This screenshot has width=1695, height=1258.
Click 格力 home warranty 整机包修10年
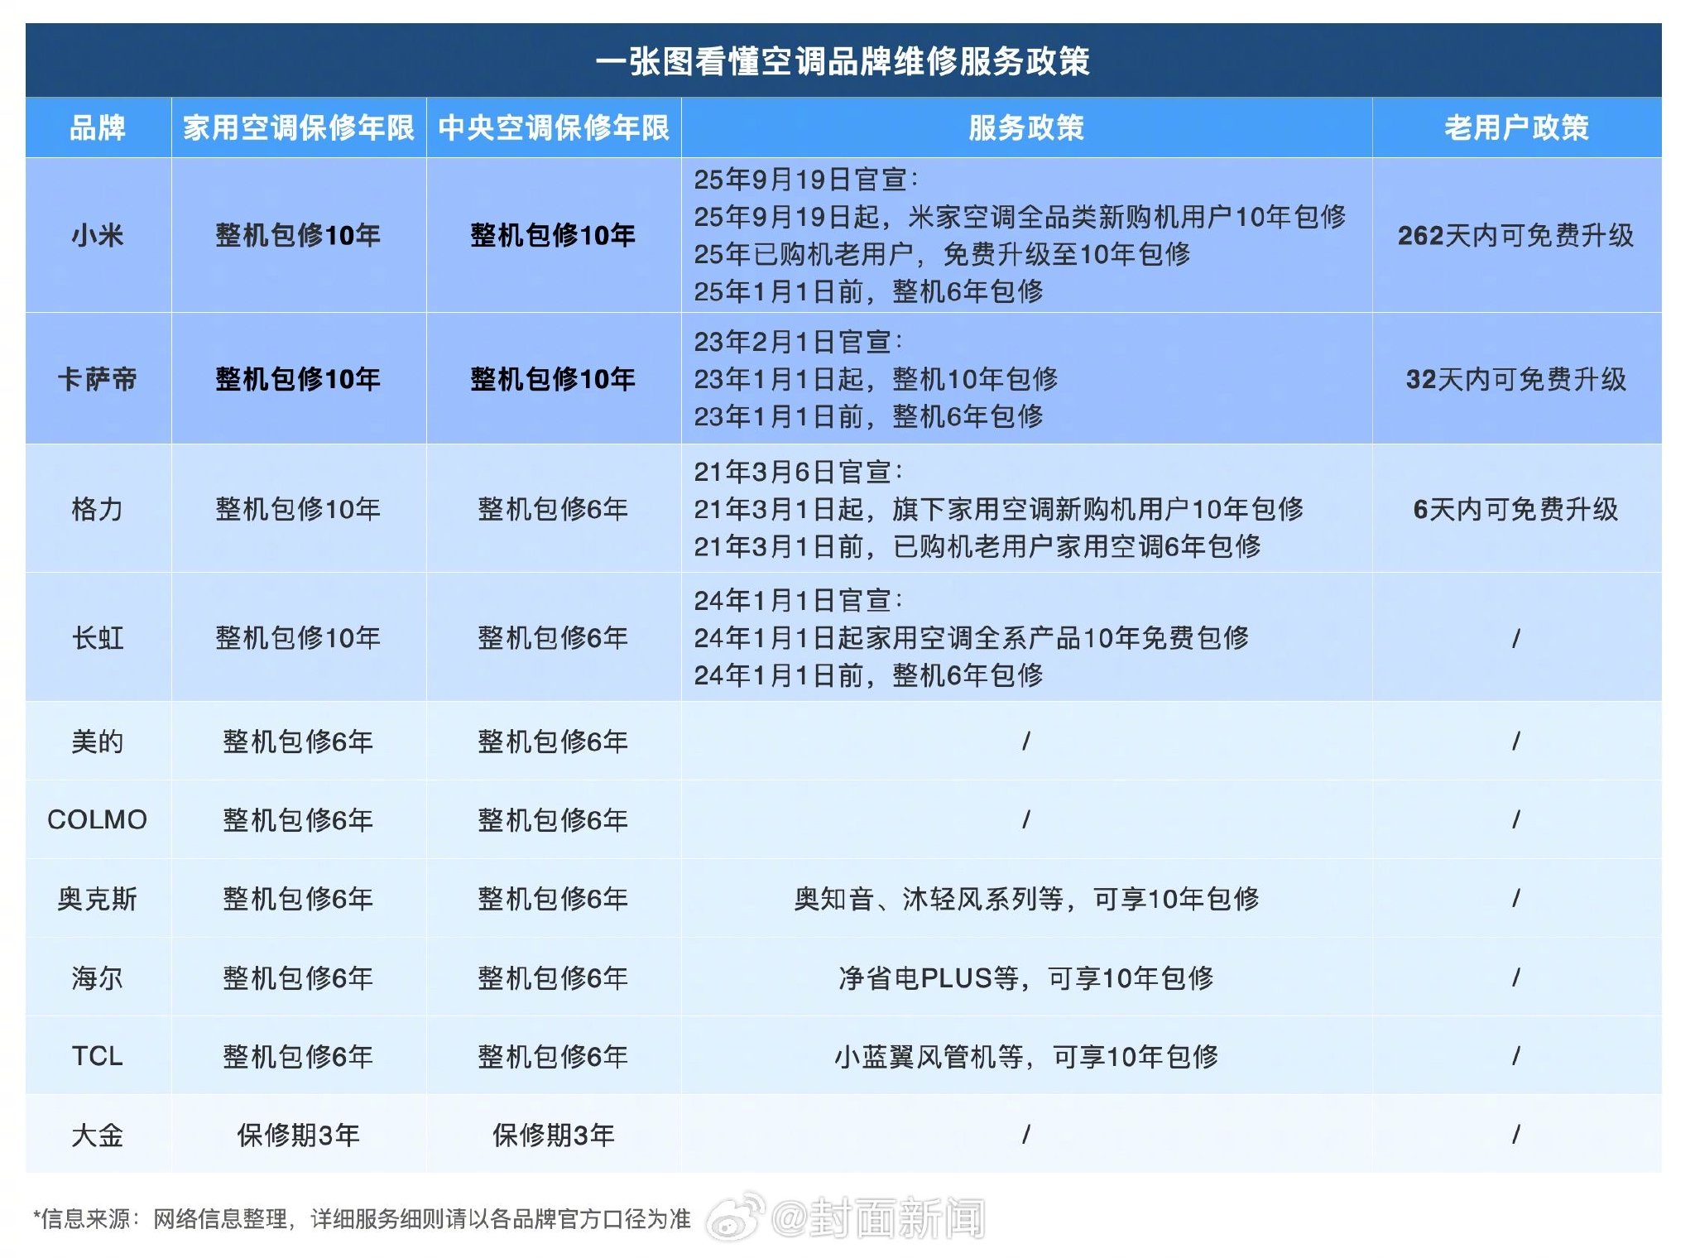pos(299,508)
